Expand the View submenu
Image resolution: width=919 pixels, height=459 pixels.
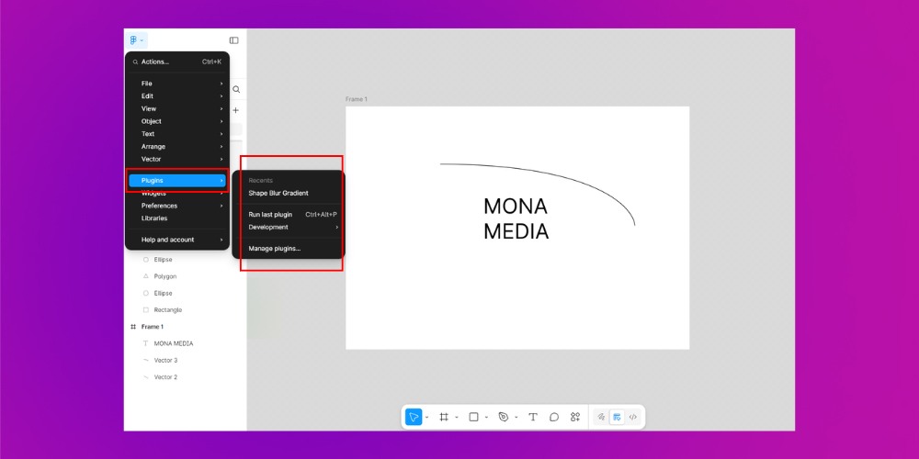(177, 109)
